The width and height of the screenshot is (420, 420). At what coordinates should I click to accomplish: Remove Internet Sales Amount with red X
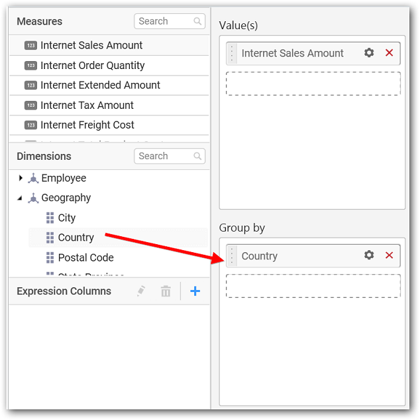(x=389, y=52)
